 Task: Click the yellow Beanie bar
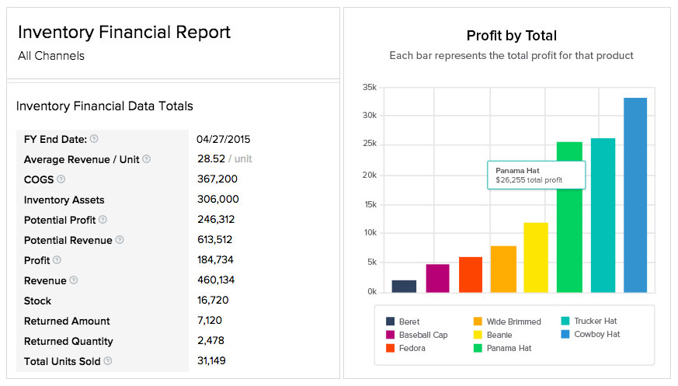pyautogui.click(x=536, y=257)
